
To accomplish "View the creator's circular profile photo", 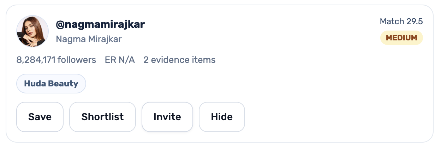I will pos(32,31).
